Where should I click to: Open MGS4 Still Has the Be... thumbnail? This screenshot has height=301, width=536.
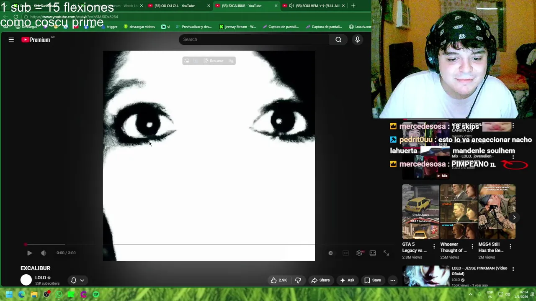click(x=497, y=212)
